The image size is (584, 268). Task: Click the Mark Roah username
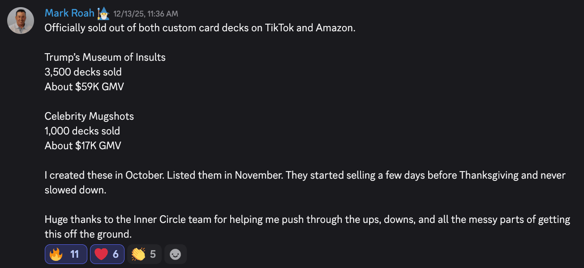point(69,13)
